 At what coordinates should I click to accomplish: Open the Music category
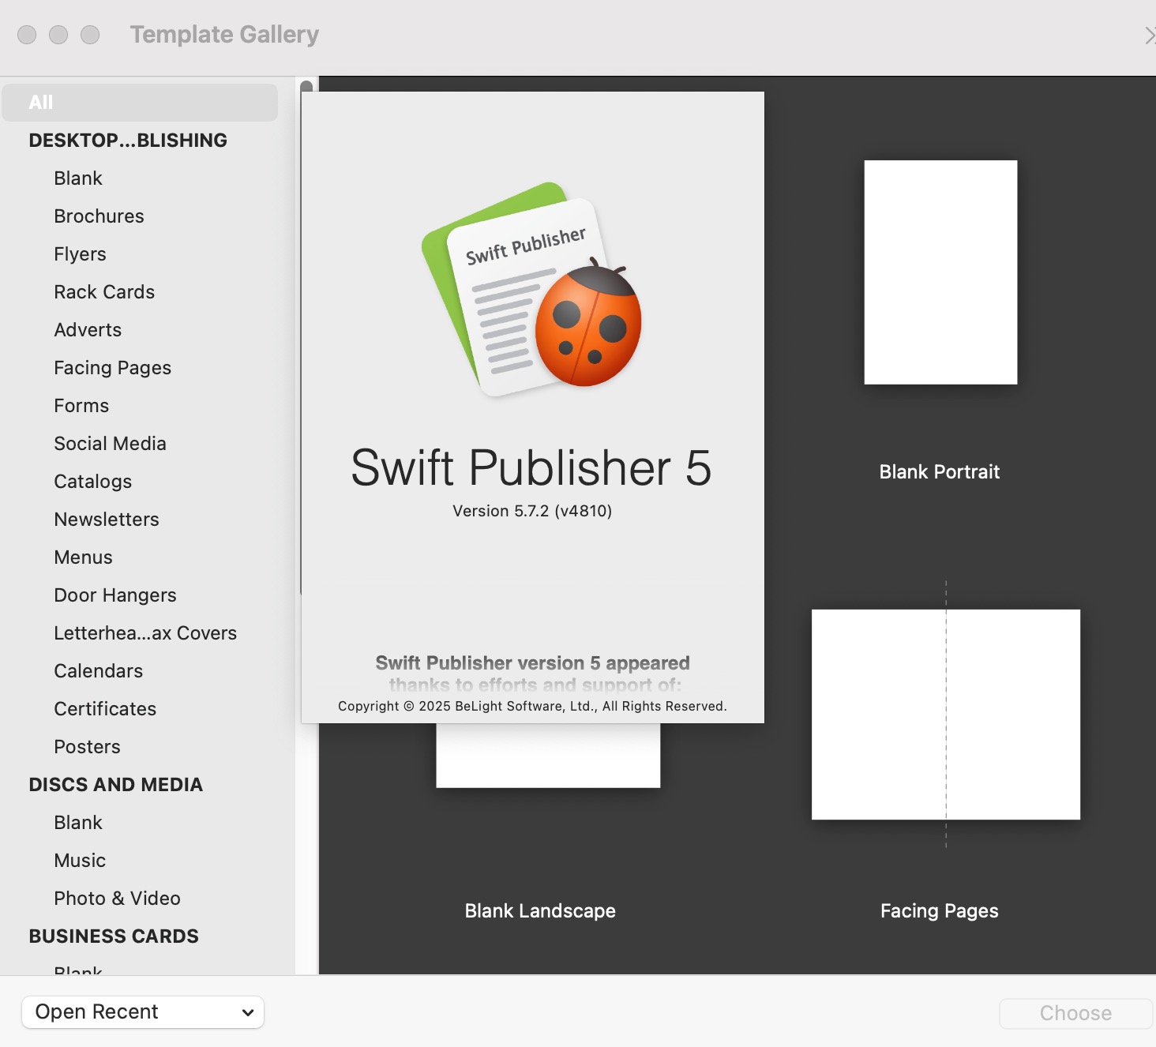point(80,861)
